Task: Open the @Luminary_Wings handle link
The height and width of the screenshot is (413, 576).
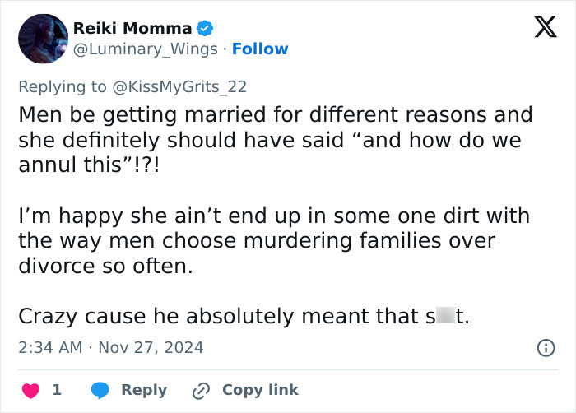Action: coord(146,49)
